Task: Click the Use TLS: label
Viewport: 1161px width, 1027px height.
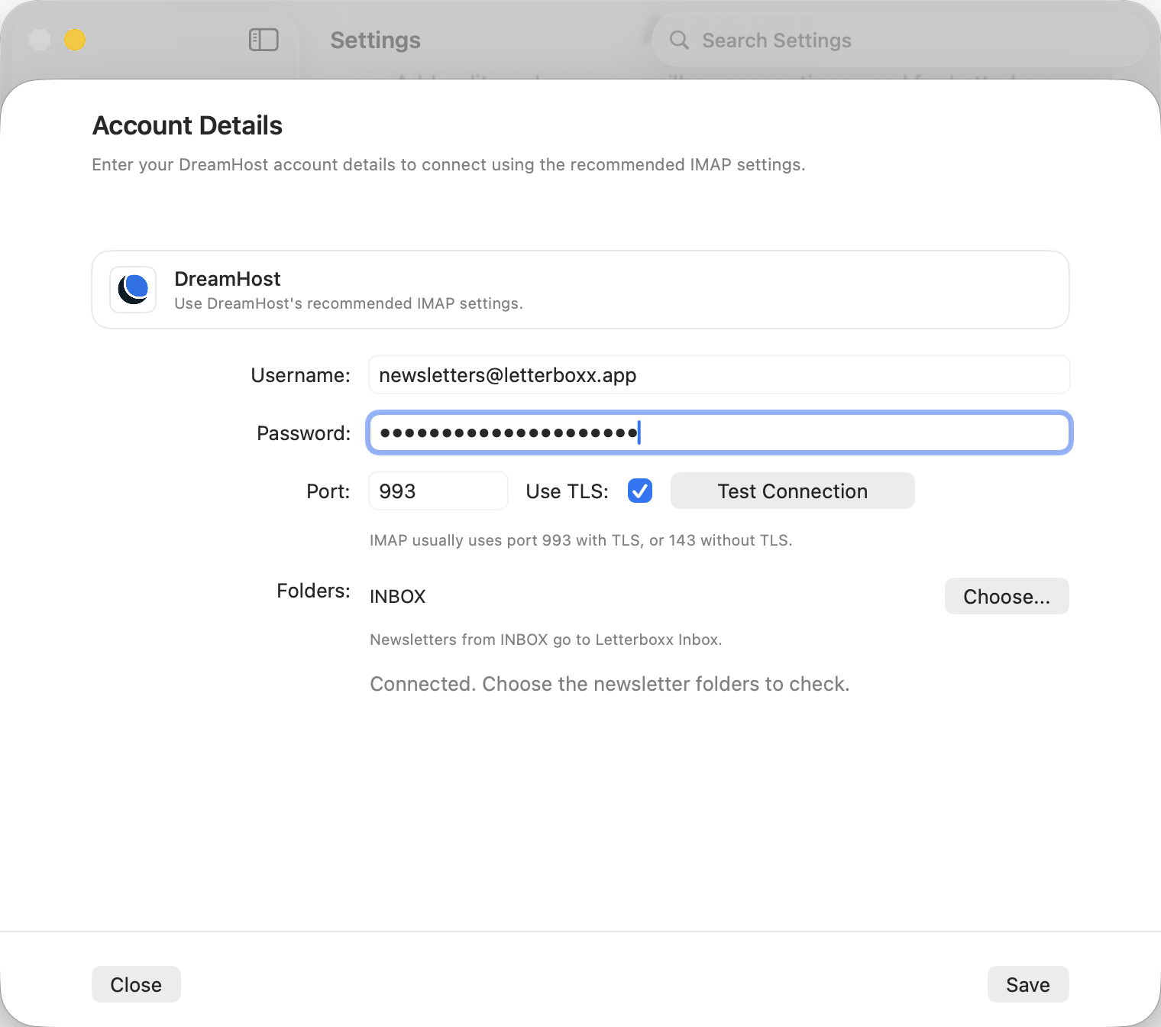Action: point(567,491)
